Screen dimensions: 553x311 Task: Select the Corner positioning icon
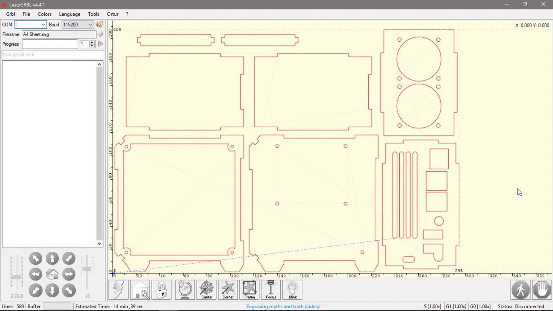click(228, 289)
